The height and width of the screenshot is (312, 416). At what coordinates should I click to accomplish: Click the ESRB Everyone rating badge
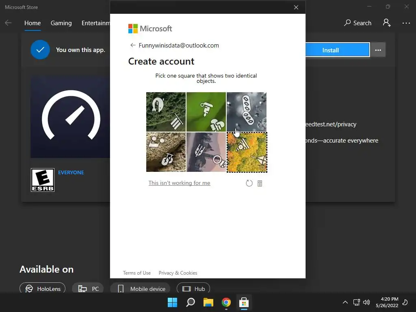pos(42,180)
